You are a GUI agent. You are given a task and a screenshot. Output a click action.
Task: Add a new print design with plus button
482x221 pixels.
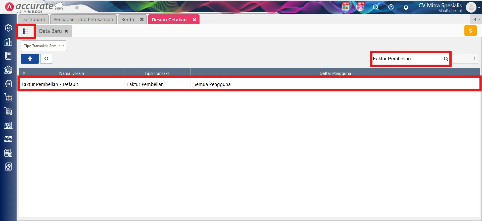(x=30, y=59)
